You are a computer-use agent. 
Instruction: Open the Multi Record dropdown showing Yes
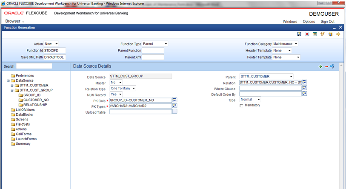(116, 94)
